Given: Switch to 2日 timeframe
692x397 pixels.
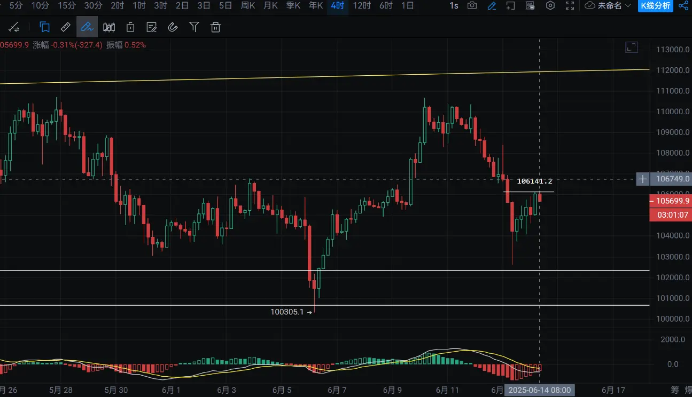Looking at the screenshot, I should (x=182, y=6).
